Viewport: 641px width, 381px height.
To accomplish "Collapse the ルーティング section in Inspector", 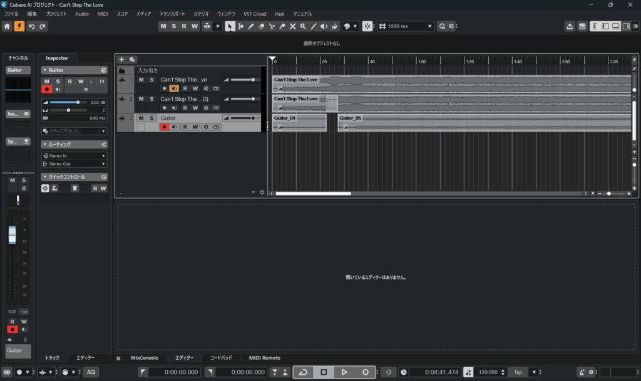I will click(44, 144).
